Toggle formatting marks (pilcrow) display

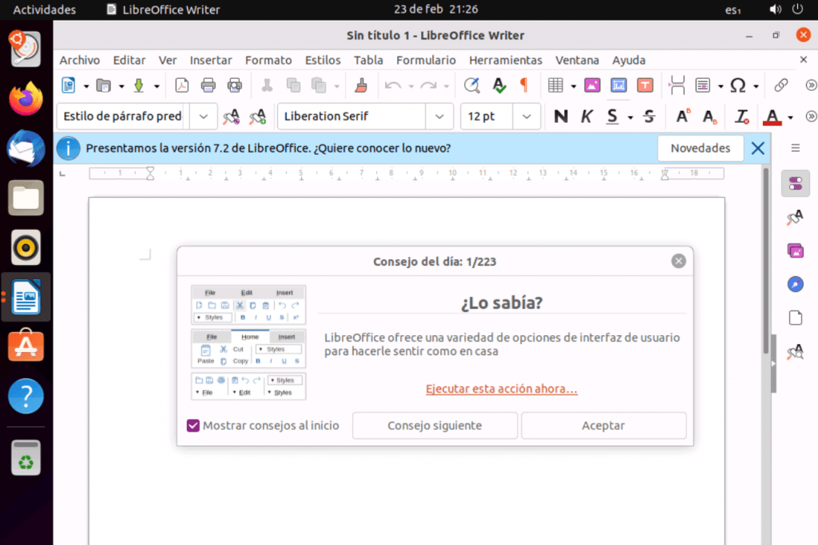pyautogui.click(x=524, y=85)
